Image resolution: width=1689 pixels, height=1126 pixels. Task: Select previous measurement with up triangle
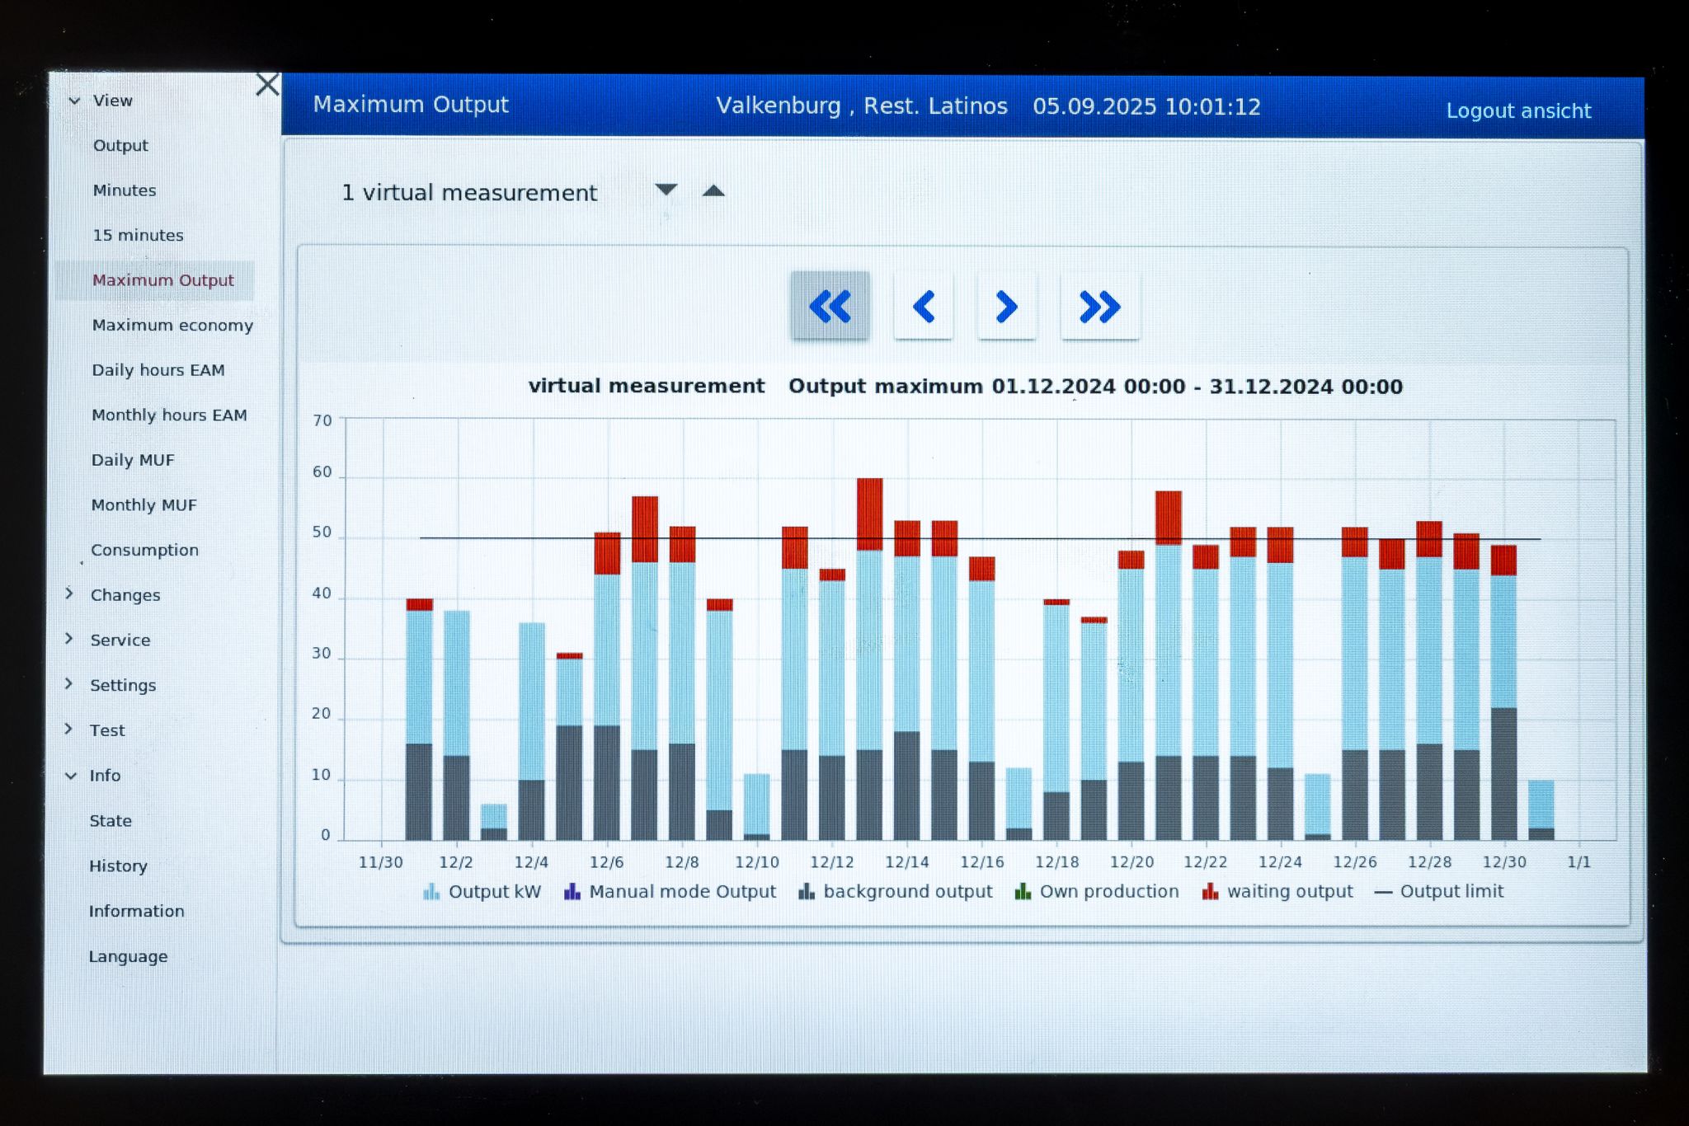[713, 190]
